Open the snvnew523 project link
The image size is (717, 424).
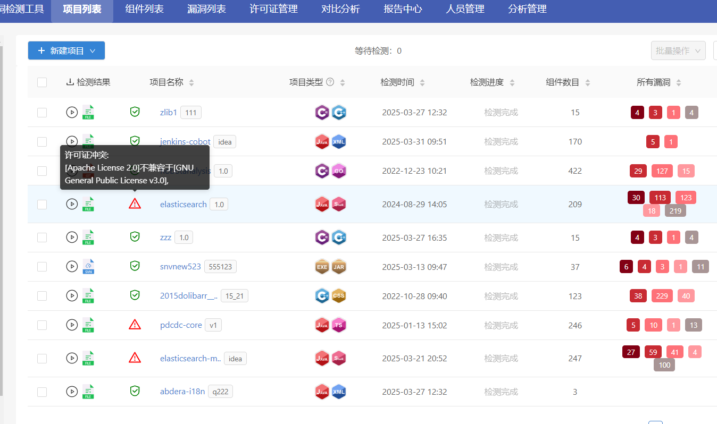181,266
